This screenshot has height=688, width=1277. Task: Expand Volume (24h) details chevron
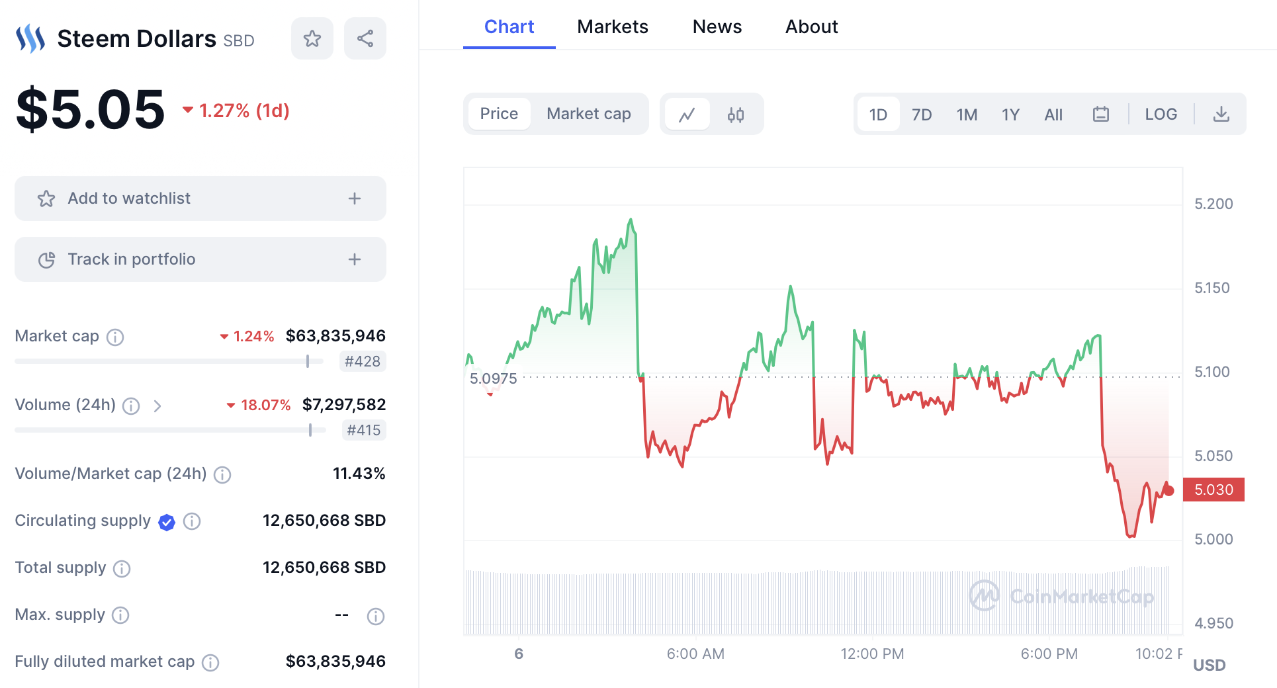tap(157, 406)
